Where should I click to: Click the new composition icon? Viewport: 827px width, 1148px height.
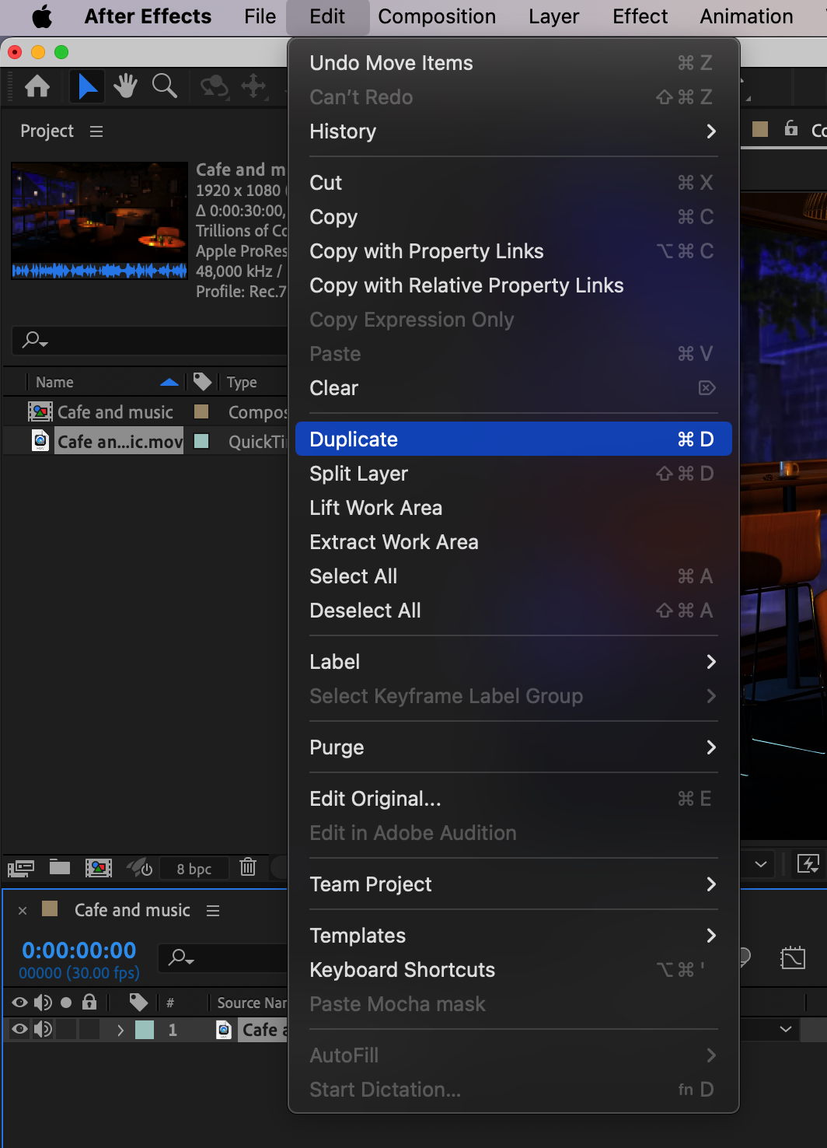(x=99, y=867)
